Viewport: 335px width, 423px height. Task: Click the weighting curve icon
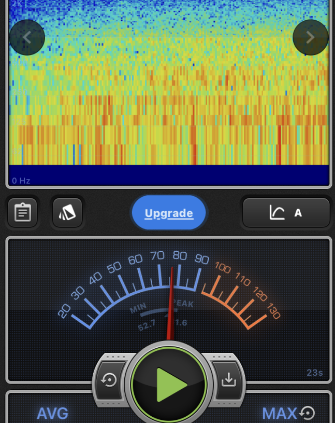coord(277,212)
